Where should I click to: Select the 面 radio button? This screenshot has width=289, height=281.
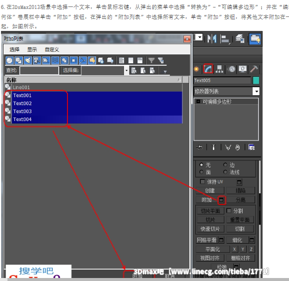pyautogui.click(x=201, y=172)
